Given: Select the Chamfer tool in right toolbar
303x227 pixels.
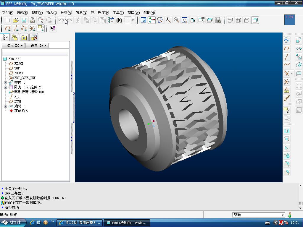Looking at the screenshot, I should (x=286, y=172).
